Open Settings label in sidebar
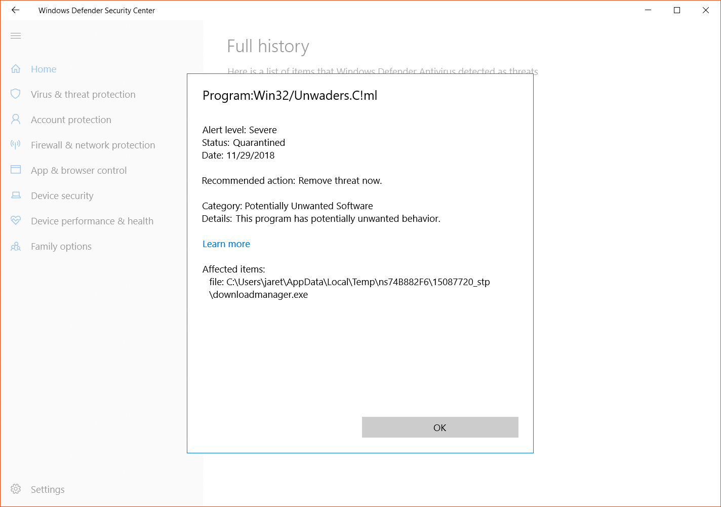This screenshot has height=507, width=721. pyautogui.click(x=48, y=489)
